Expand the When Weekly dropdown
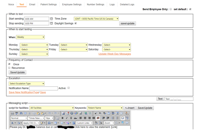 tap(30, 37)
